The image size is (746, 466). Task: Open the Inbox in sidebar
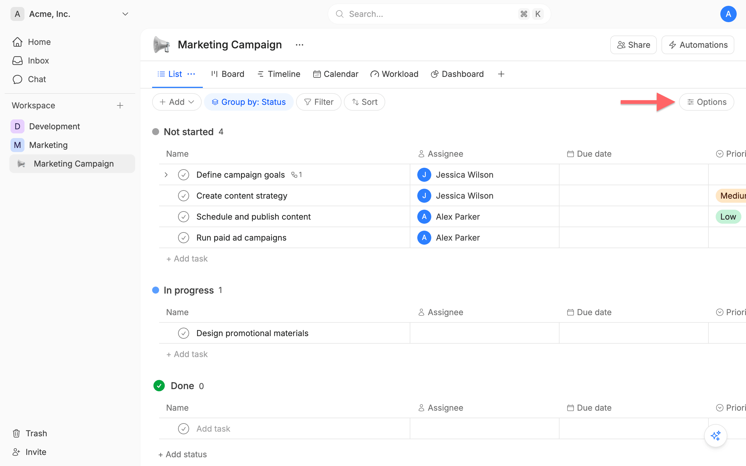[31, 60]
